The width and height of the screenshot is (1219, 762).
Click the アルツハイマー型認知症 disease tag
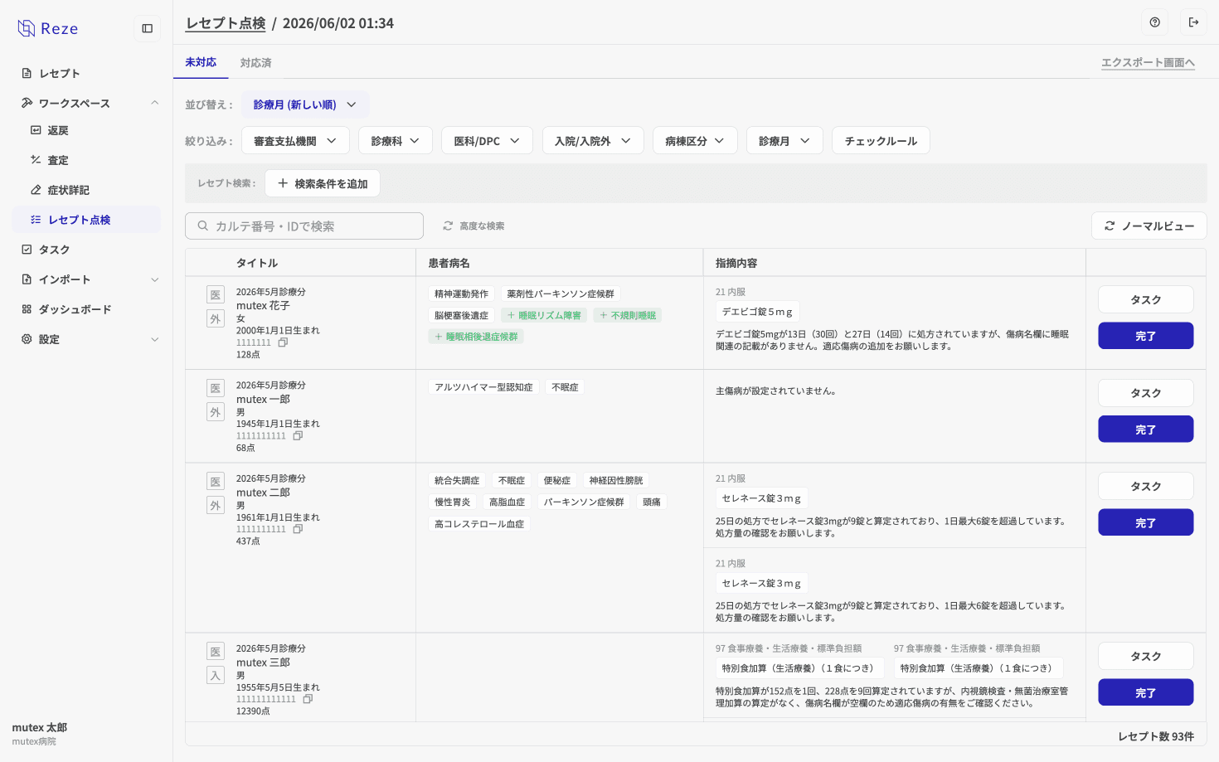click(x=483, y=387)
